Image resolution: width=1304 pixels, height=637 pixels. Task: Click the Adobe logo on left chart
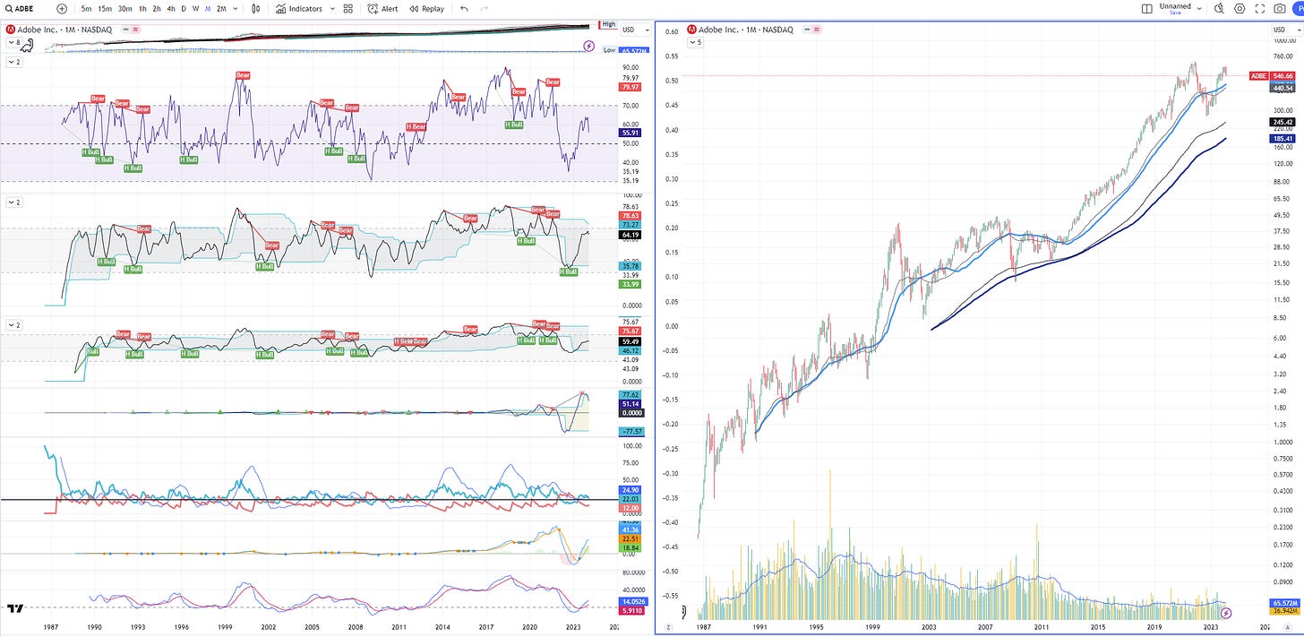click(x=11, y=30)
